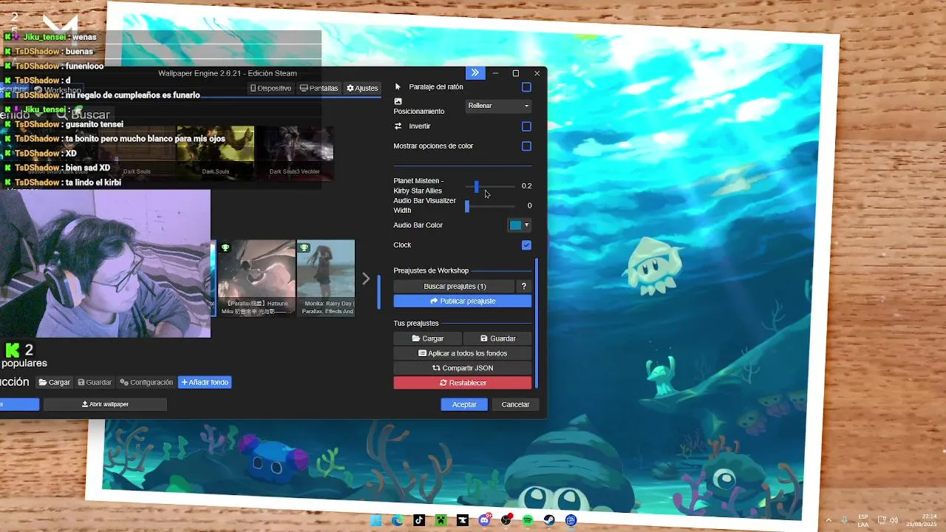Click the Planet Misteen volume slider
Screen dimensions: 946x532
pyautogui.click(x=491, y=186)
